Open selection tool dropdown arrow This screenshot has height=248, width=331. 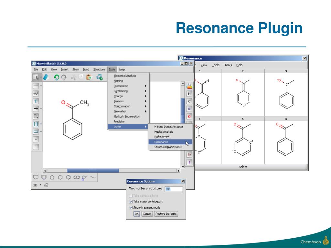(41, 77)
